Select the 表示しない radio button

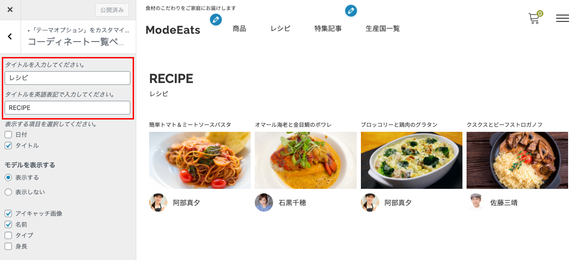pyautogui.click(x=8, y=192)
